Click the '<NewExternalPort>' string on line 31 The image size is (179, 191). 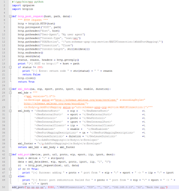click(x=49, y=115)
